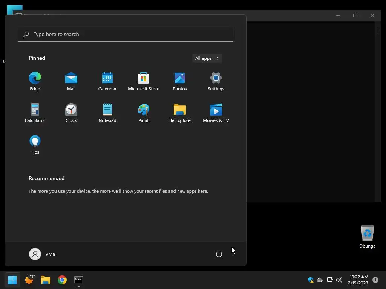Viewport: 386px width, 289px height.
Task: Click the Pinned section heading
Action: tap(37, 58)
